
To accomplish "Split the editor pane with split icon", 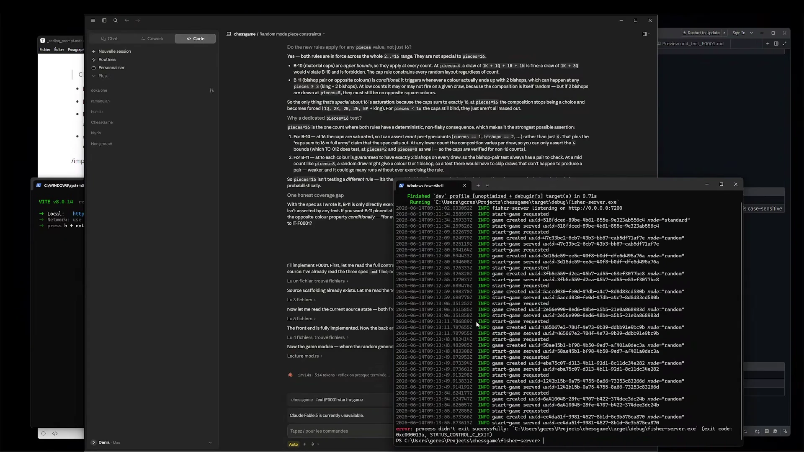I will [x=776, y=44].
